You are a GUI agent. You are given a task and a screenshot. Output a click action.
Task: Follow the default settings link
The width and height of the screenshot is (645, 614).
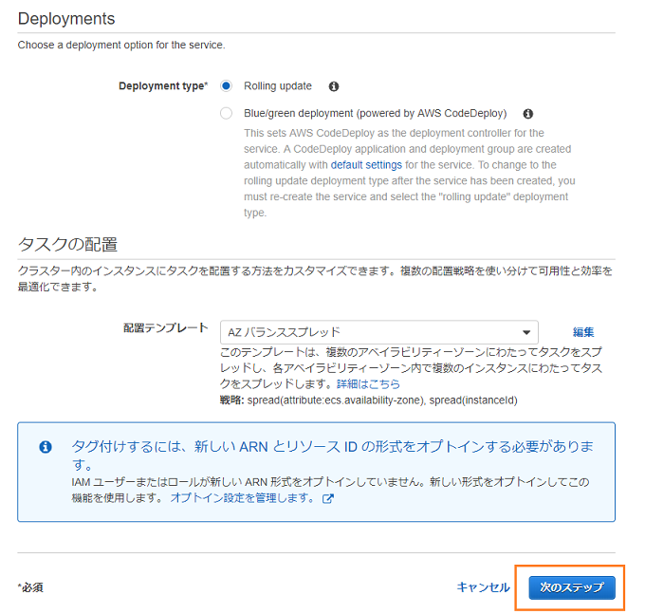pos(366,165)
